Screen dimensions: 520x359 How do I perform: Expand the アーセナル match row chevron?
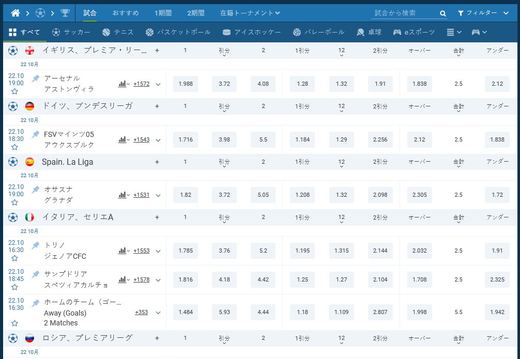158,84
